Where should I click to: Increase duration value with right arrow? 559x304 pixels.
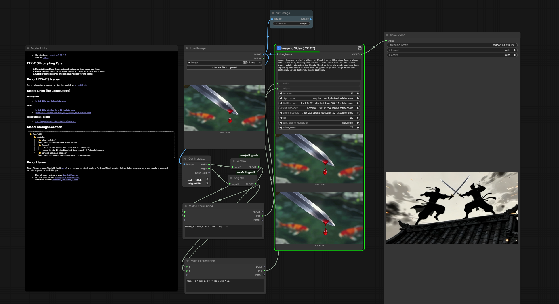coord(358,93)
